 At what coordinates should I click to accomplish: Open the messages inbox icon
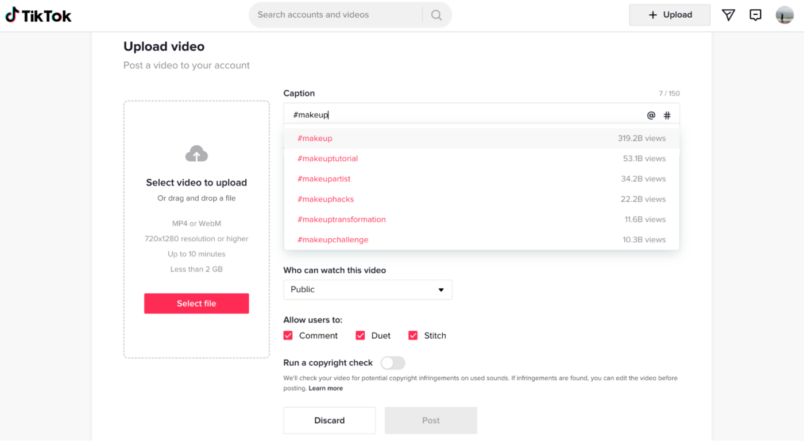[755, 15]
